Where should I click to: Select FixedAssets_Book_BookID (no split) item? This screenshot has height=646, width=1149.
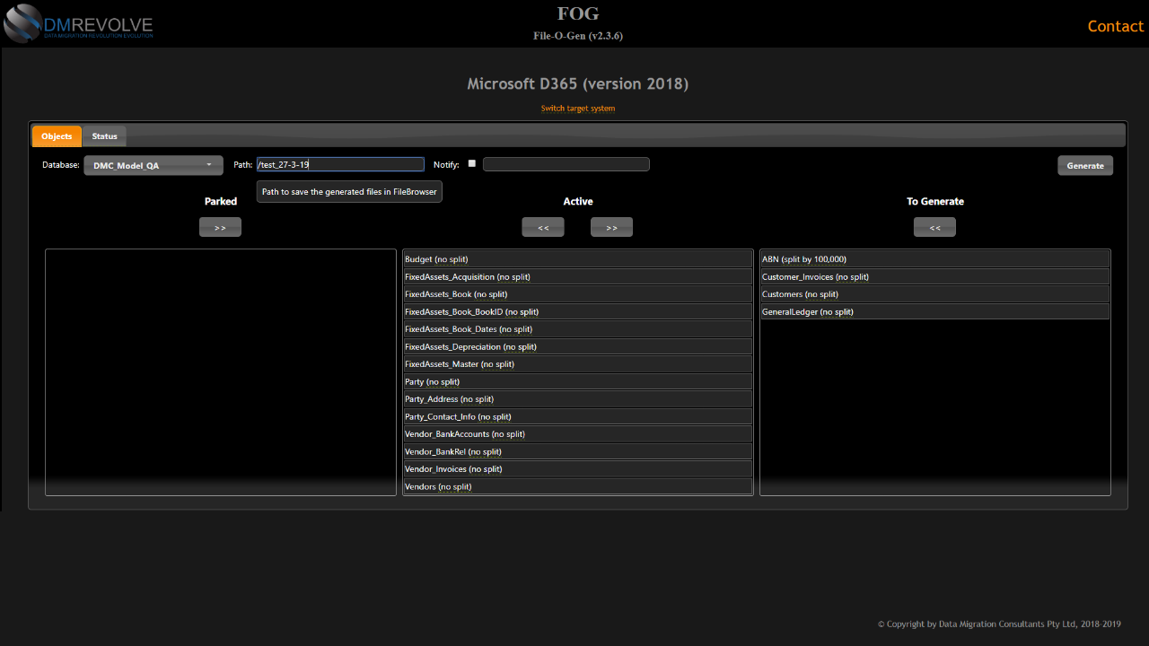tap(577, 312)
